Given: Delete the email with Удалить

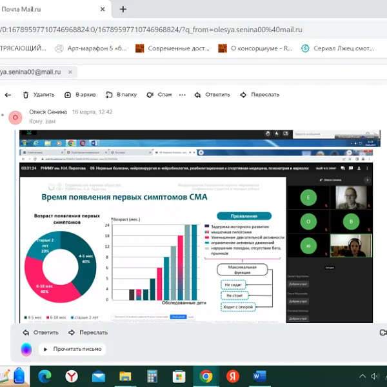Looking at the screenshot, I should [x=39, y=95].
